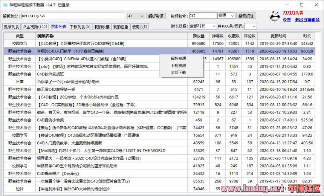
Task: Click the 短片 type cell
Action: click(20, 189)
